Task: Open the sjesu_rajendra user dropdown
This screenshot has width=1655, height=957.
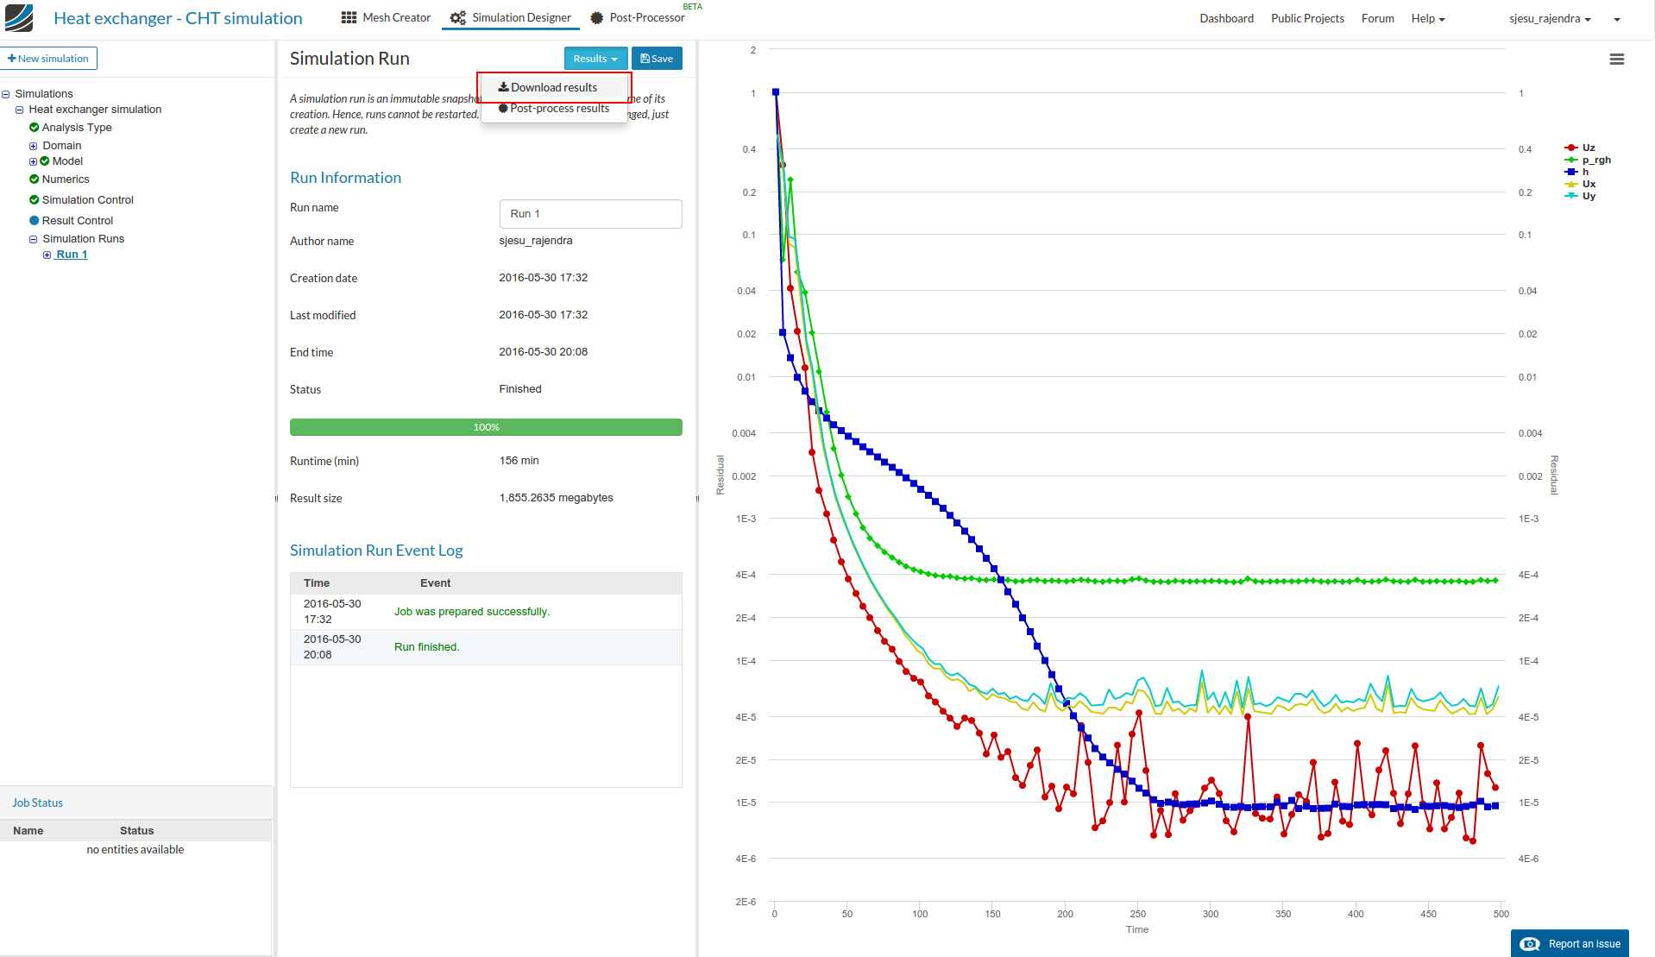Action: coord(1550,19)
